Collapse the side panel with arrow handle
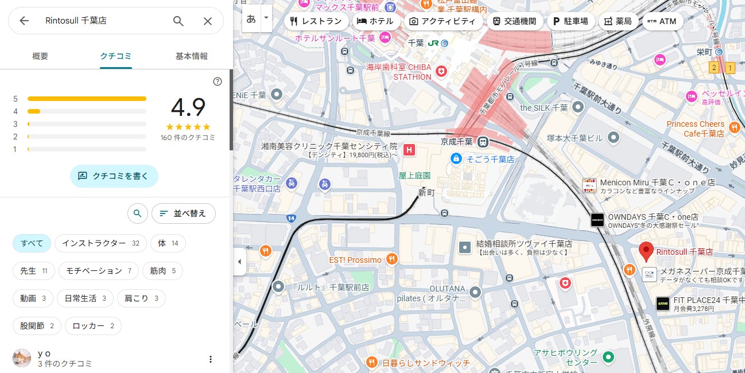This screenshot has height=373, width=745. [239, 262]
